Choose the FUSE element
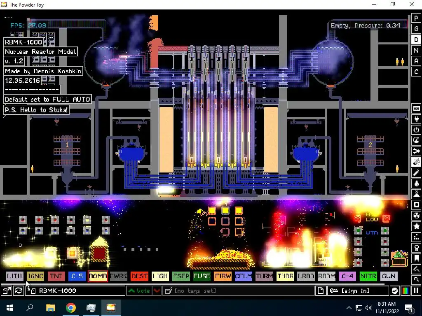The height and width of the screenshot is (316, 422). tap(202, 276)
